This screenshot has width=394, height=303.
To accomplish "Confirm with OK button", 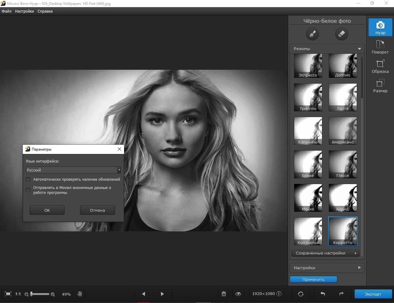I will click(47, 210).
